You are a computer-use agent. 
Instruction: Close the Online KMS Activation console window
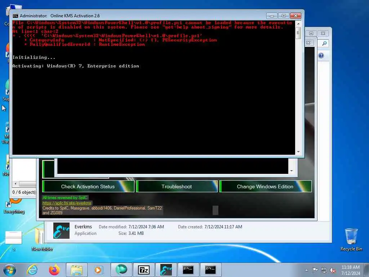(x=295, y=16)
